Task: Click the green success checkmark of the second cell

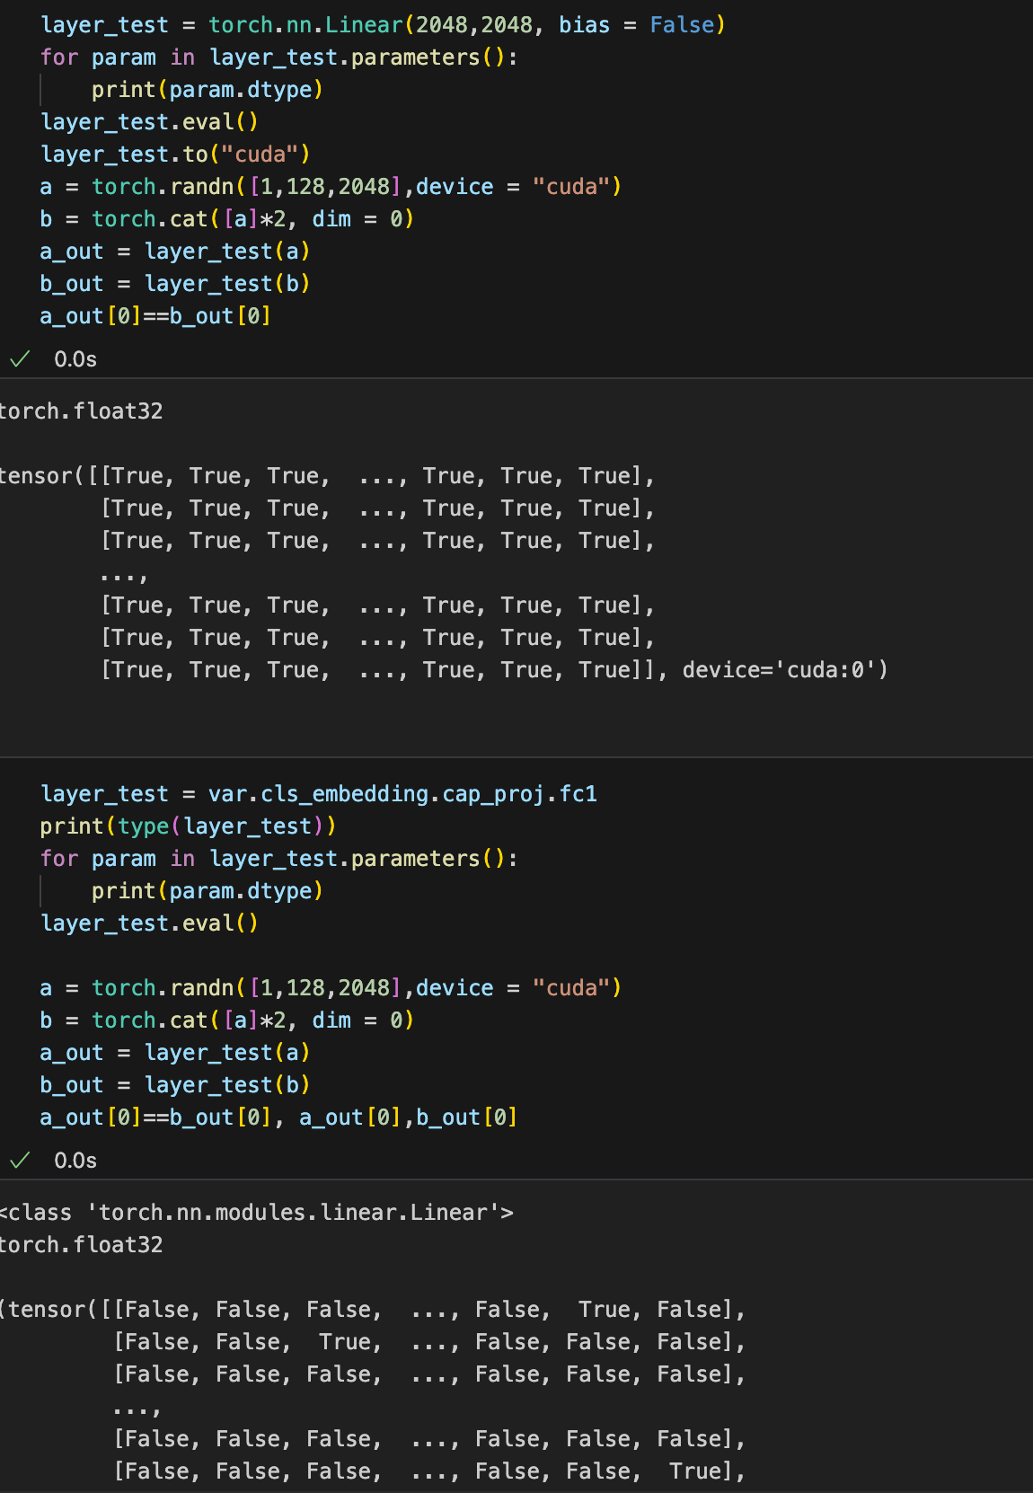Action: [x=20, y=1161]
